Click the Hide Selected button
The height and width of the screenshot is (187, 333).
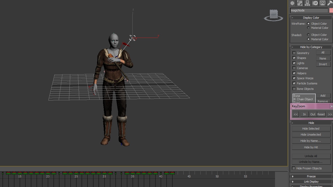[311, 129]
